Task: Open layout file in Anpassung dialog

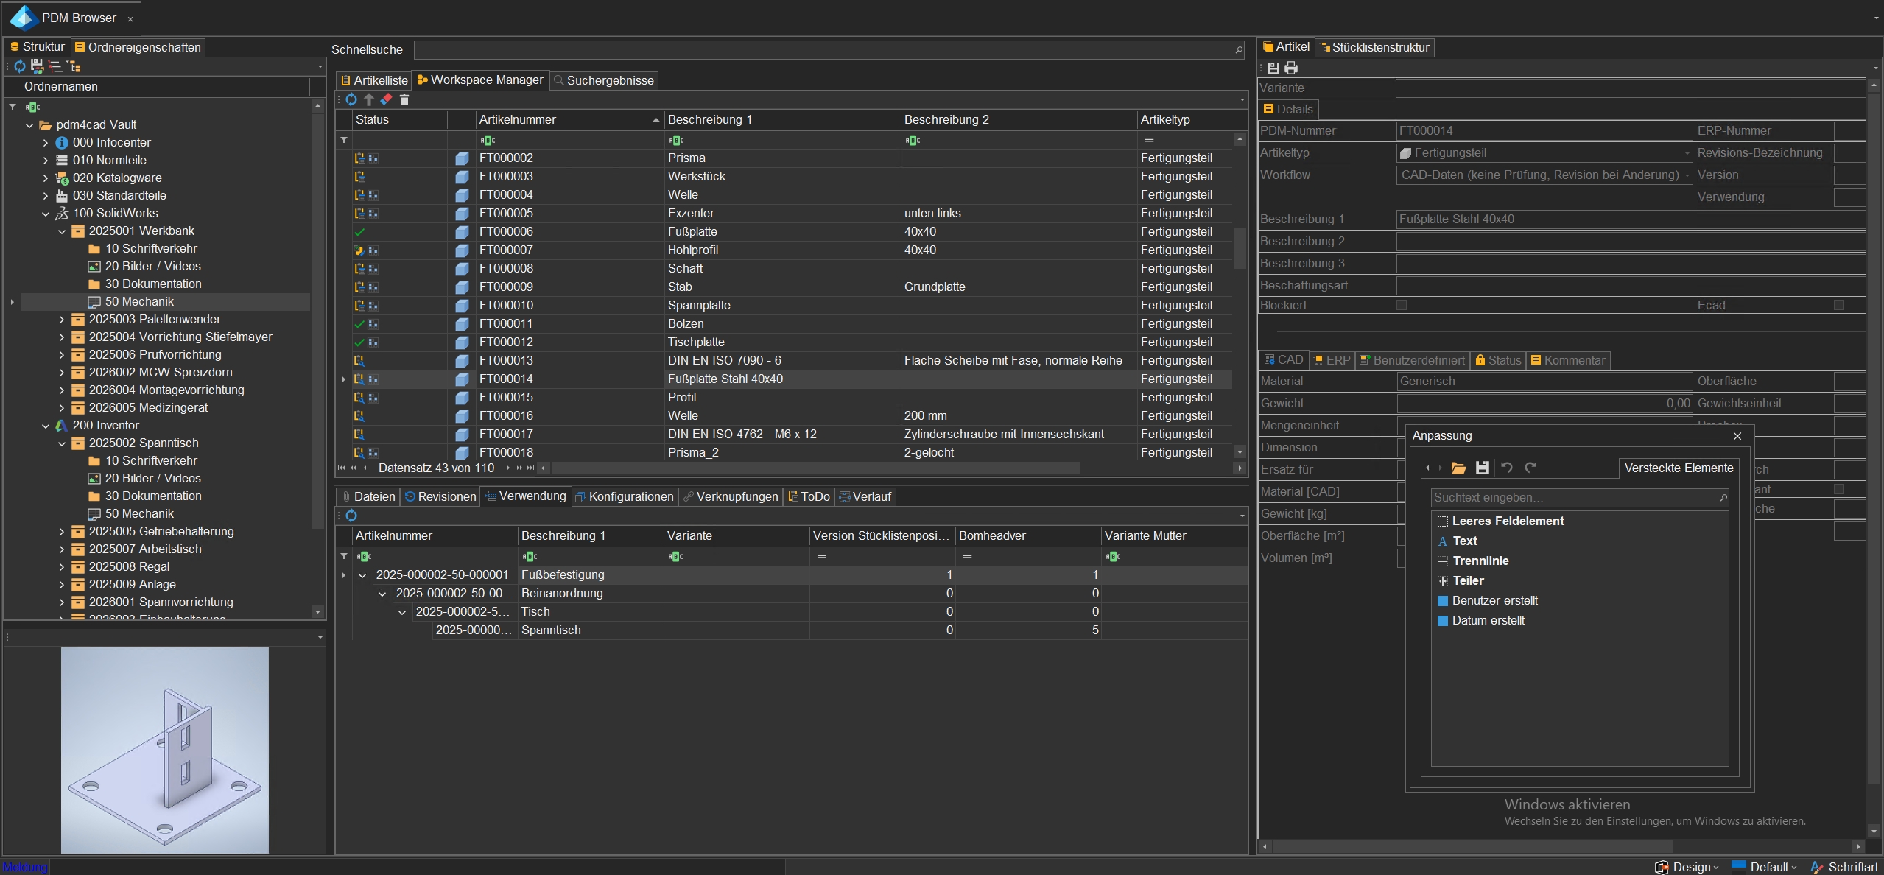Action: (1458, 468)
